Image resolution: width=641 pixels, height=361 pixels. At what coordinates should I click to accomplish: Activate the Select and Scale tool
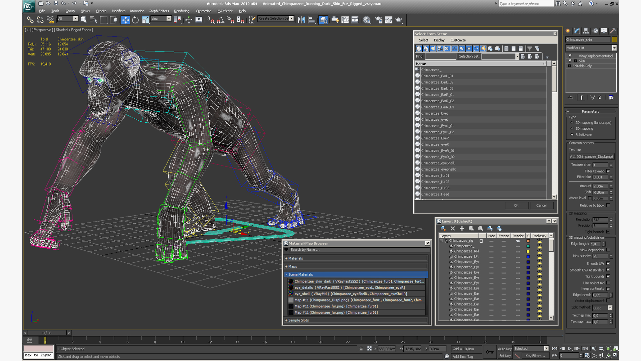[145, 20]
